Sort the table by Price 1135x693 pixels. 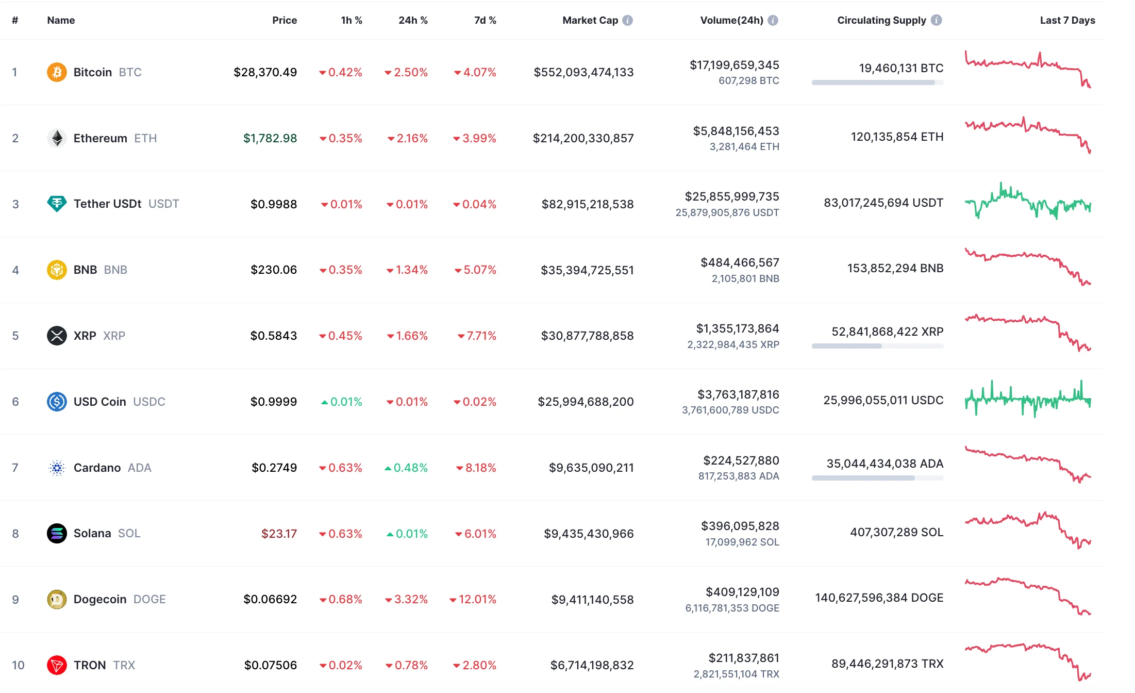tap(284, 20)
